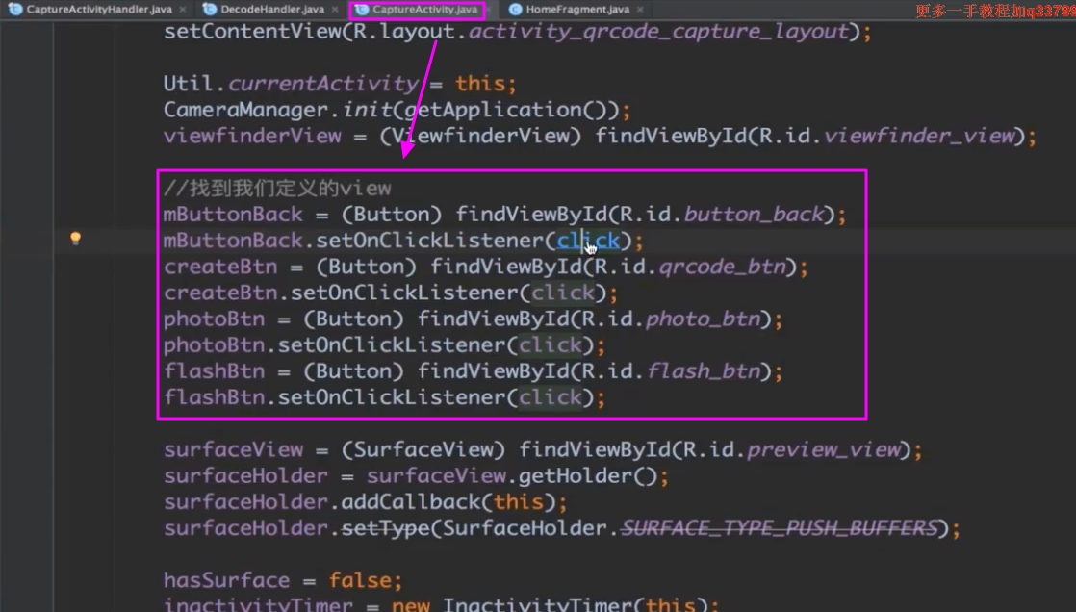Click addCallback method on surfaceHolder
This screenshot has height=612, width=1076.
pyautogui.click(x=412, y=501)
